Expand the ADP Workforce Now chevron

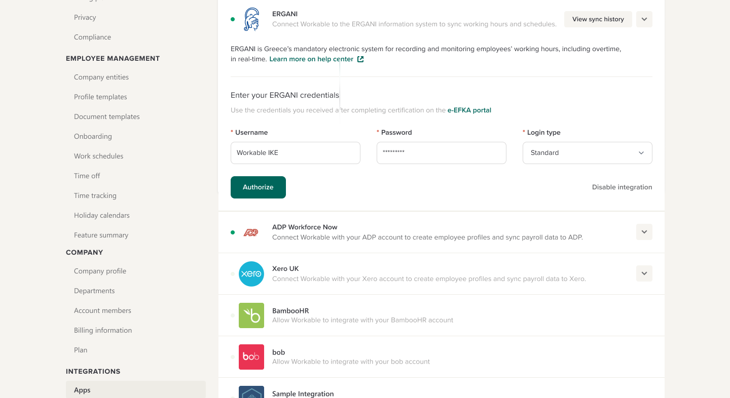pyautogui.click(x=644, y=232)
